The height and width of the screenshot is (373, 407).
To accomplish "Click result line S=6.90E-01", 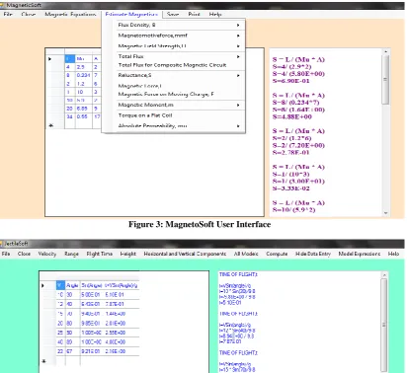I will 291,81.
